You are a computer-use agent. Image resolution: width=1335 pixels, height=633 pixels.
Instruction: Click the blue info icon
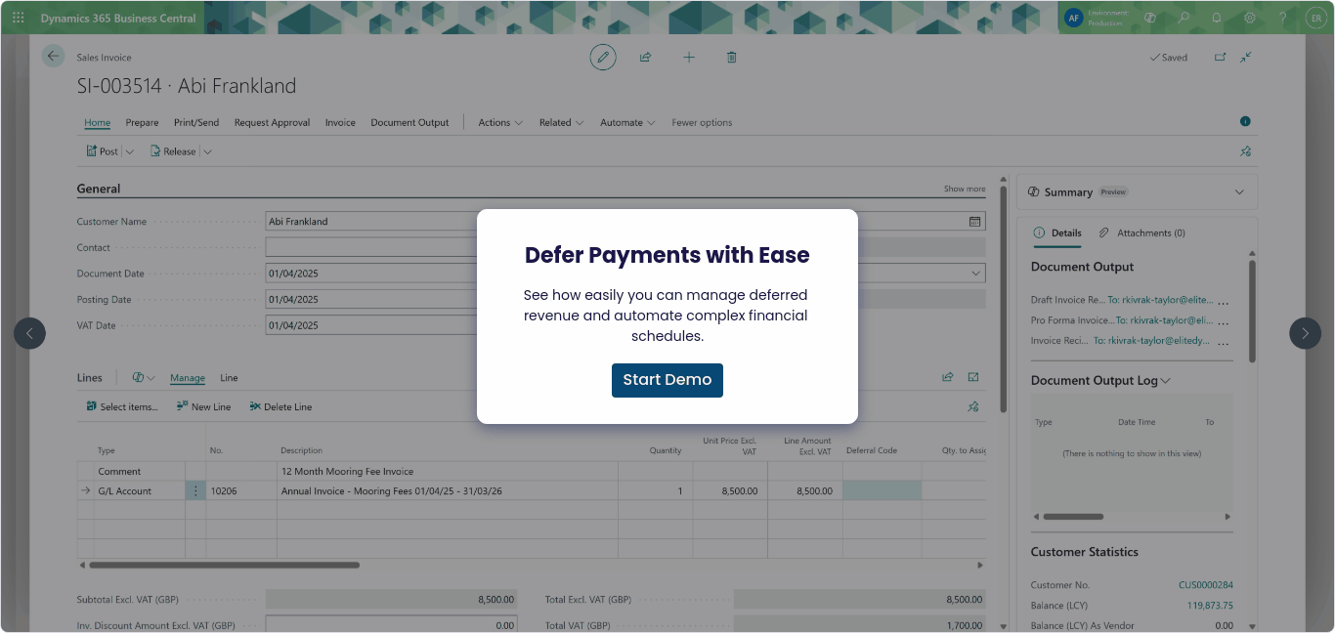(1245, 122)
